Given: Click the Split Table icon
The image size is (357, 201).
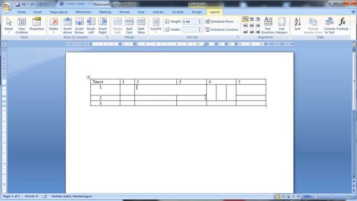Looking at the screenshot, I should (x=141, y=22).
